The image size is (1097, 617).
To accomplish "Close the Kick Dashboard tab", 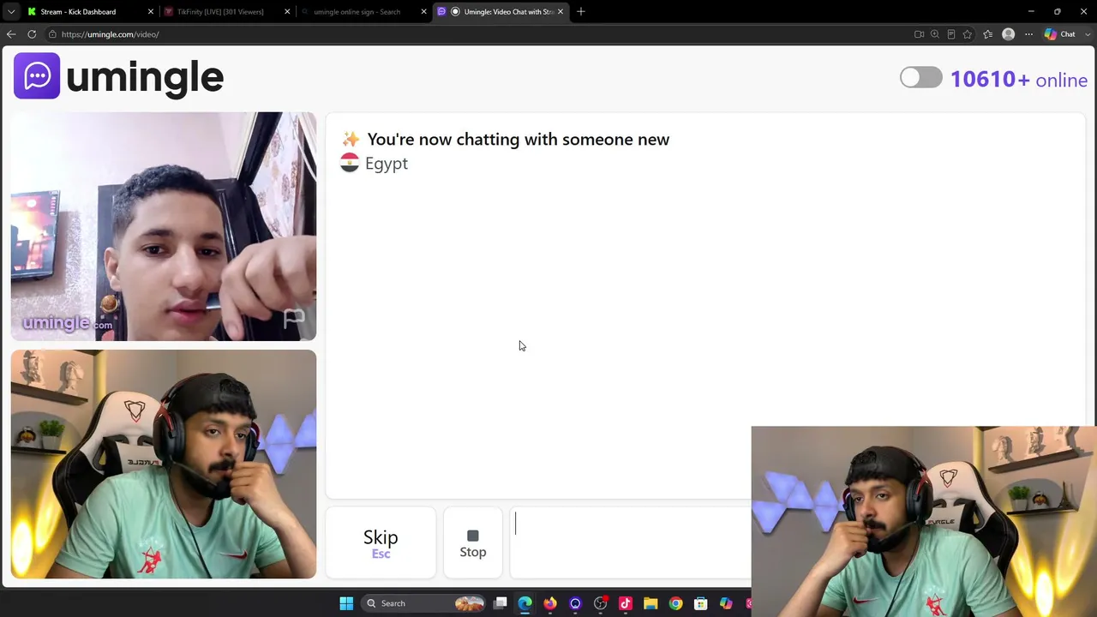I will coord(151,12).
